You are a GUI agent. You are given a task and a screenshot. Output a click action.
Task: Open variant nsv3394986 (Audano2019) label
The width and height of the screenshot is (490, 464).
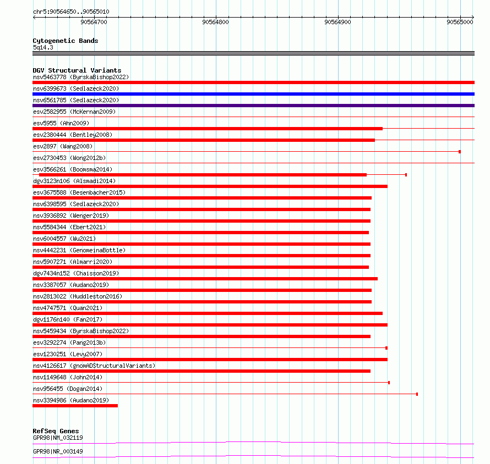coord(71,400)
